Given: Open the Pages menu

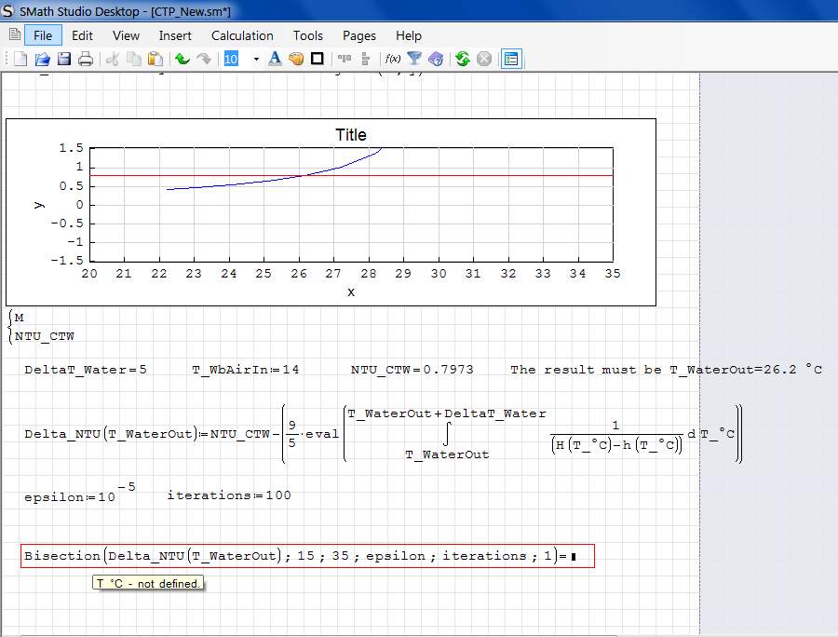Looking at the screenshot, I should point(358,35).
